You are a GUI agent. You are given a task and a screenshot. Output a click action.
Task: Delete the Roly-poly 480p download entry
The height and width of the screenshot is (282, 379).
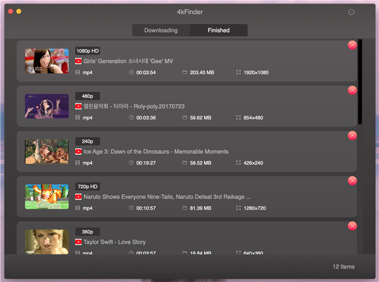click(x=352, y=90)
